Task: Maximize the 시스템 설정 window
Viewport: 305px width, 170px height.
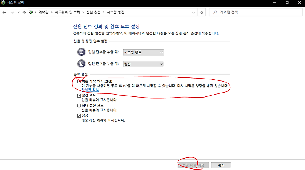Action: (287, 3)
